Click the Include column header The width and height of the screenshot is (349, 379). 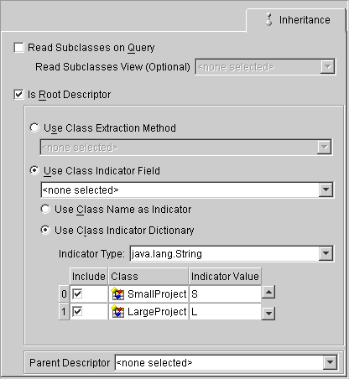[x=89, y=277]
